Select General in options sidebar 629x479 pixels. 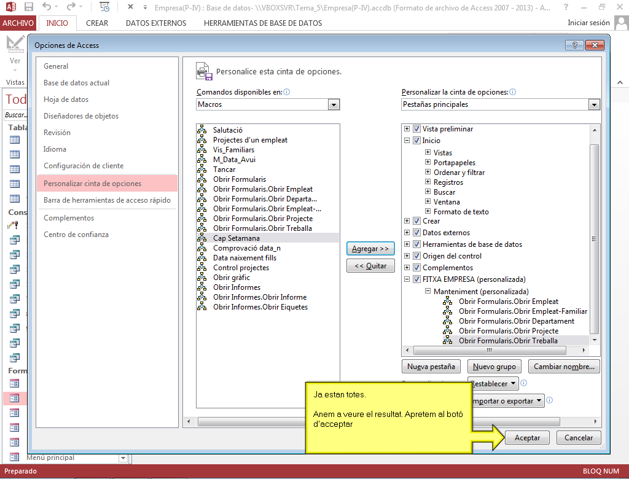pyautogui.click(x=107, y=66)
